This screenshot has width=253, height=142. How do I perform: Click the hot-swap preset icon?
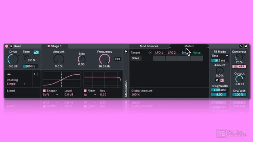pos(241,46)
